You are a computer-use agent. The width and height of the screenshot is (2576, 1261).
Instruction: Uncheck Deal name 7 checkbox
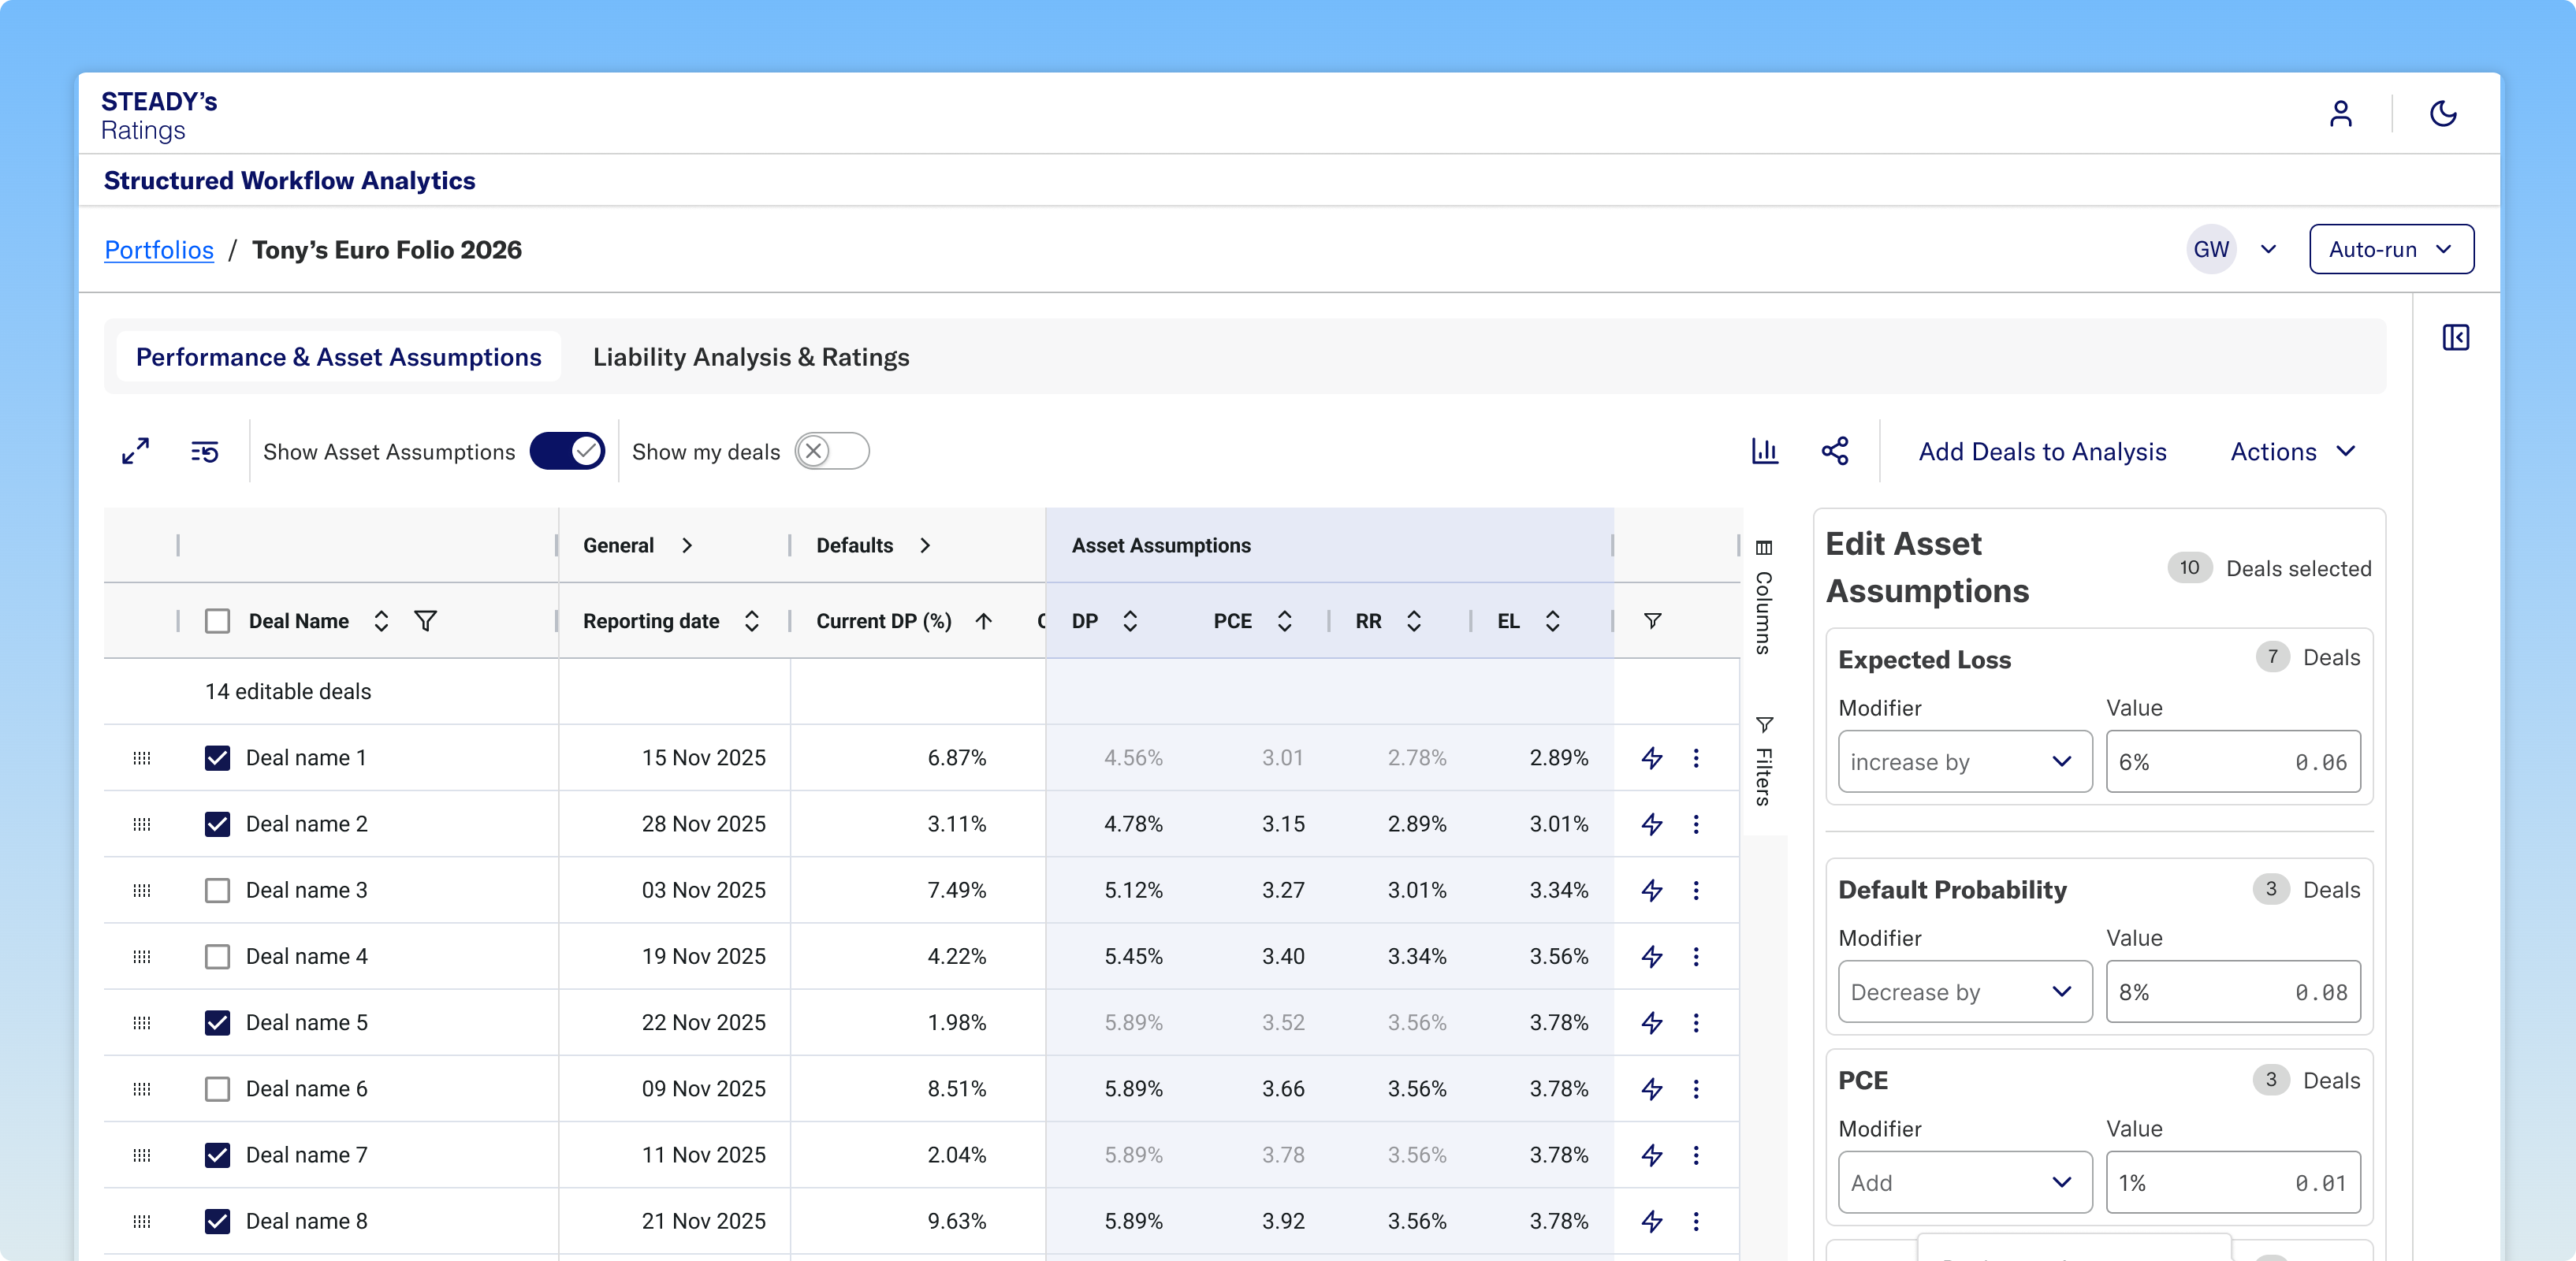[217, 1155]
